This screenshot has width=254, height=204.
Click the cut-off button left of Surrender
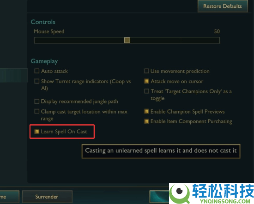9,197
